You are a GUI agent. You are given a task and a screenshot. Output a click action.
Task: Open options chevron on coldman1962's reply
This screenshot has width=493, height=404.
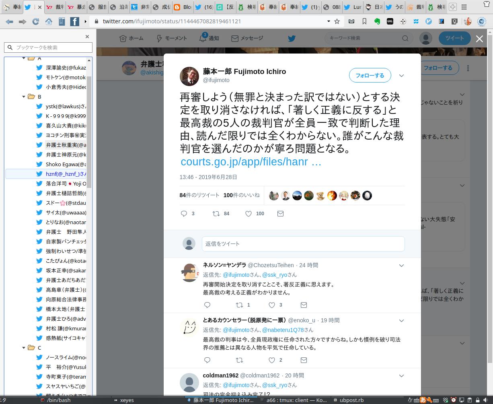click(401, 376)
